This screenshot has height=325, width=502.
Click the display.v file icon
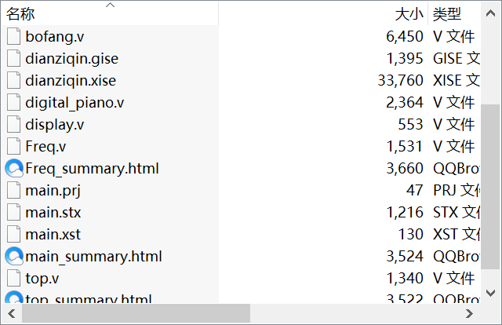point(13,124)
